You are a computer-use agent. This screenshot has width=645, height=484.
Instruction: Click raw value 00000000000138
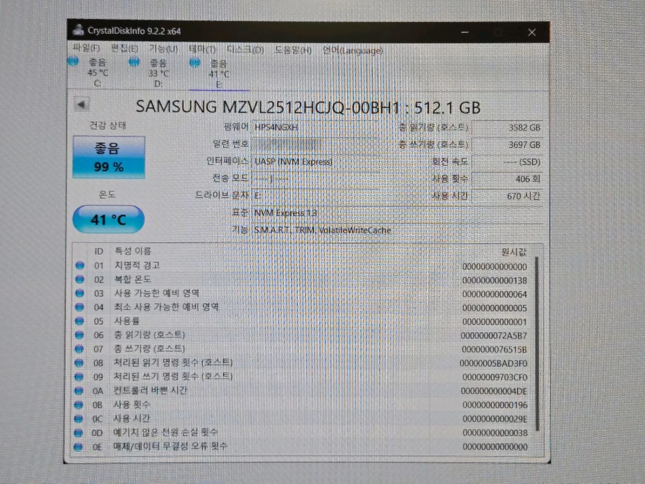click(x=495, y=281)
